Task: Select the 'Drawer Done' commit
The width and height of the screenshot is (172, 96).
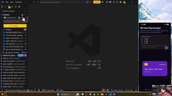Action: (14, 81)
